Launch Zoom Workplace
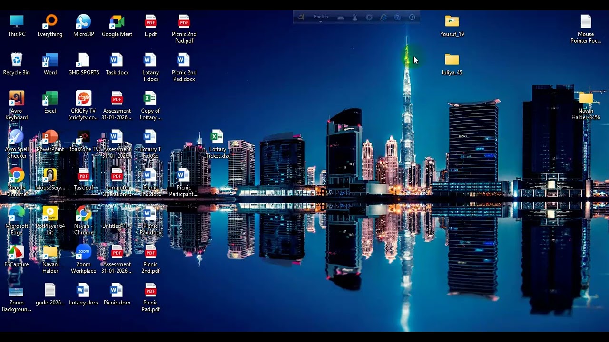609x342 pixels. [x=83, y=259]
